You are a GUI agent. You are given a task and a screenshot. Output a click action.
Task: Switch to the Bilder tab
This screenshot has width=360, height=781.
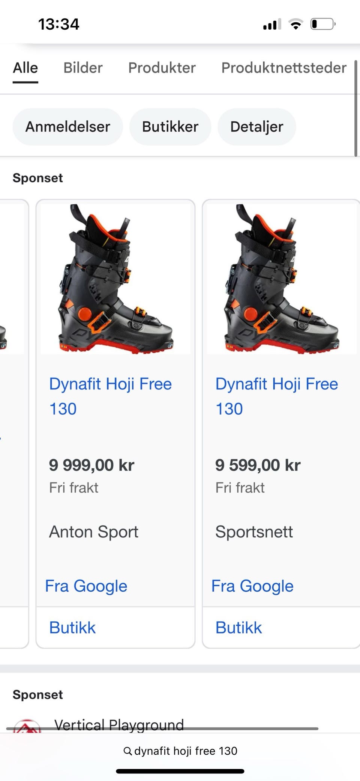pyautogui.click(x=83, y=68)
